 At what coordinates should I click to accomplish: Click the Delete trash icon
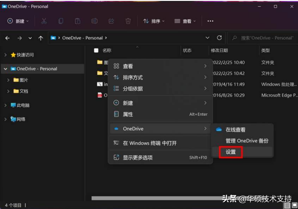[128, 21]
